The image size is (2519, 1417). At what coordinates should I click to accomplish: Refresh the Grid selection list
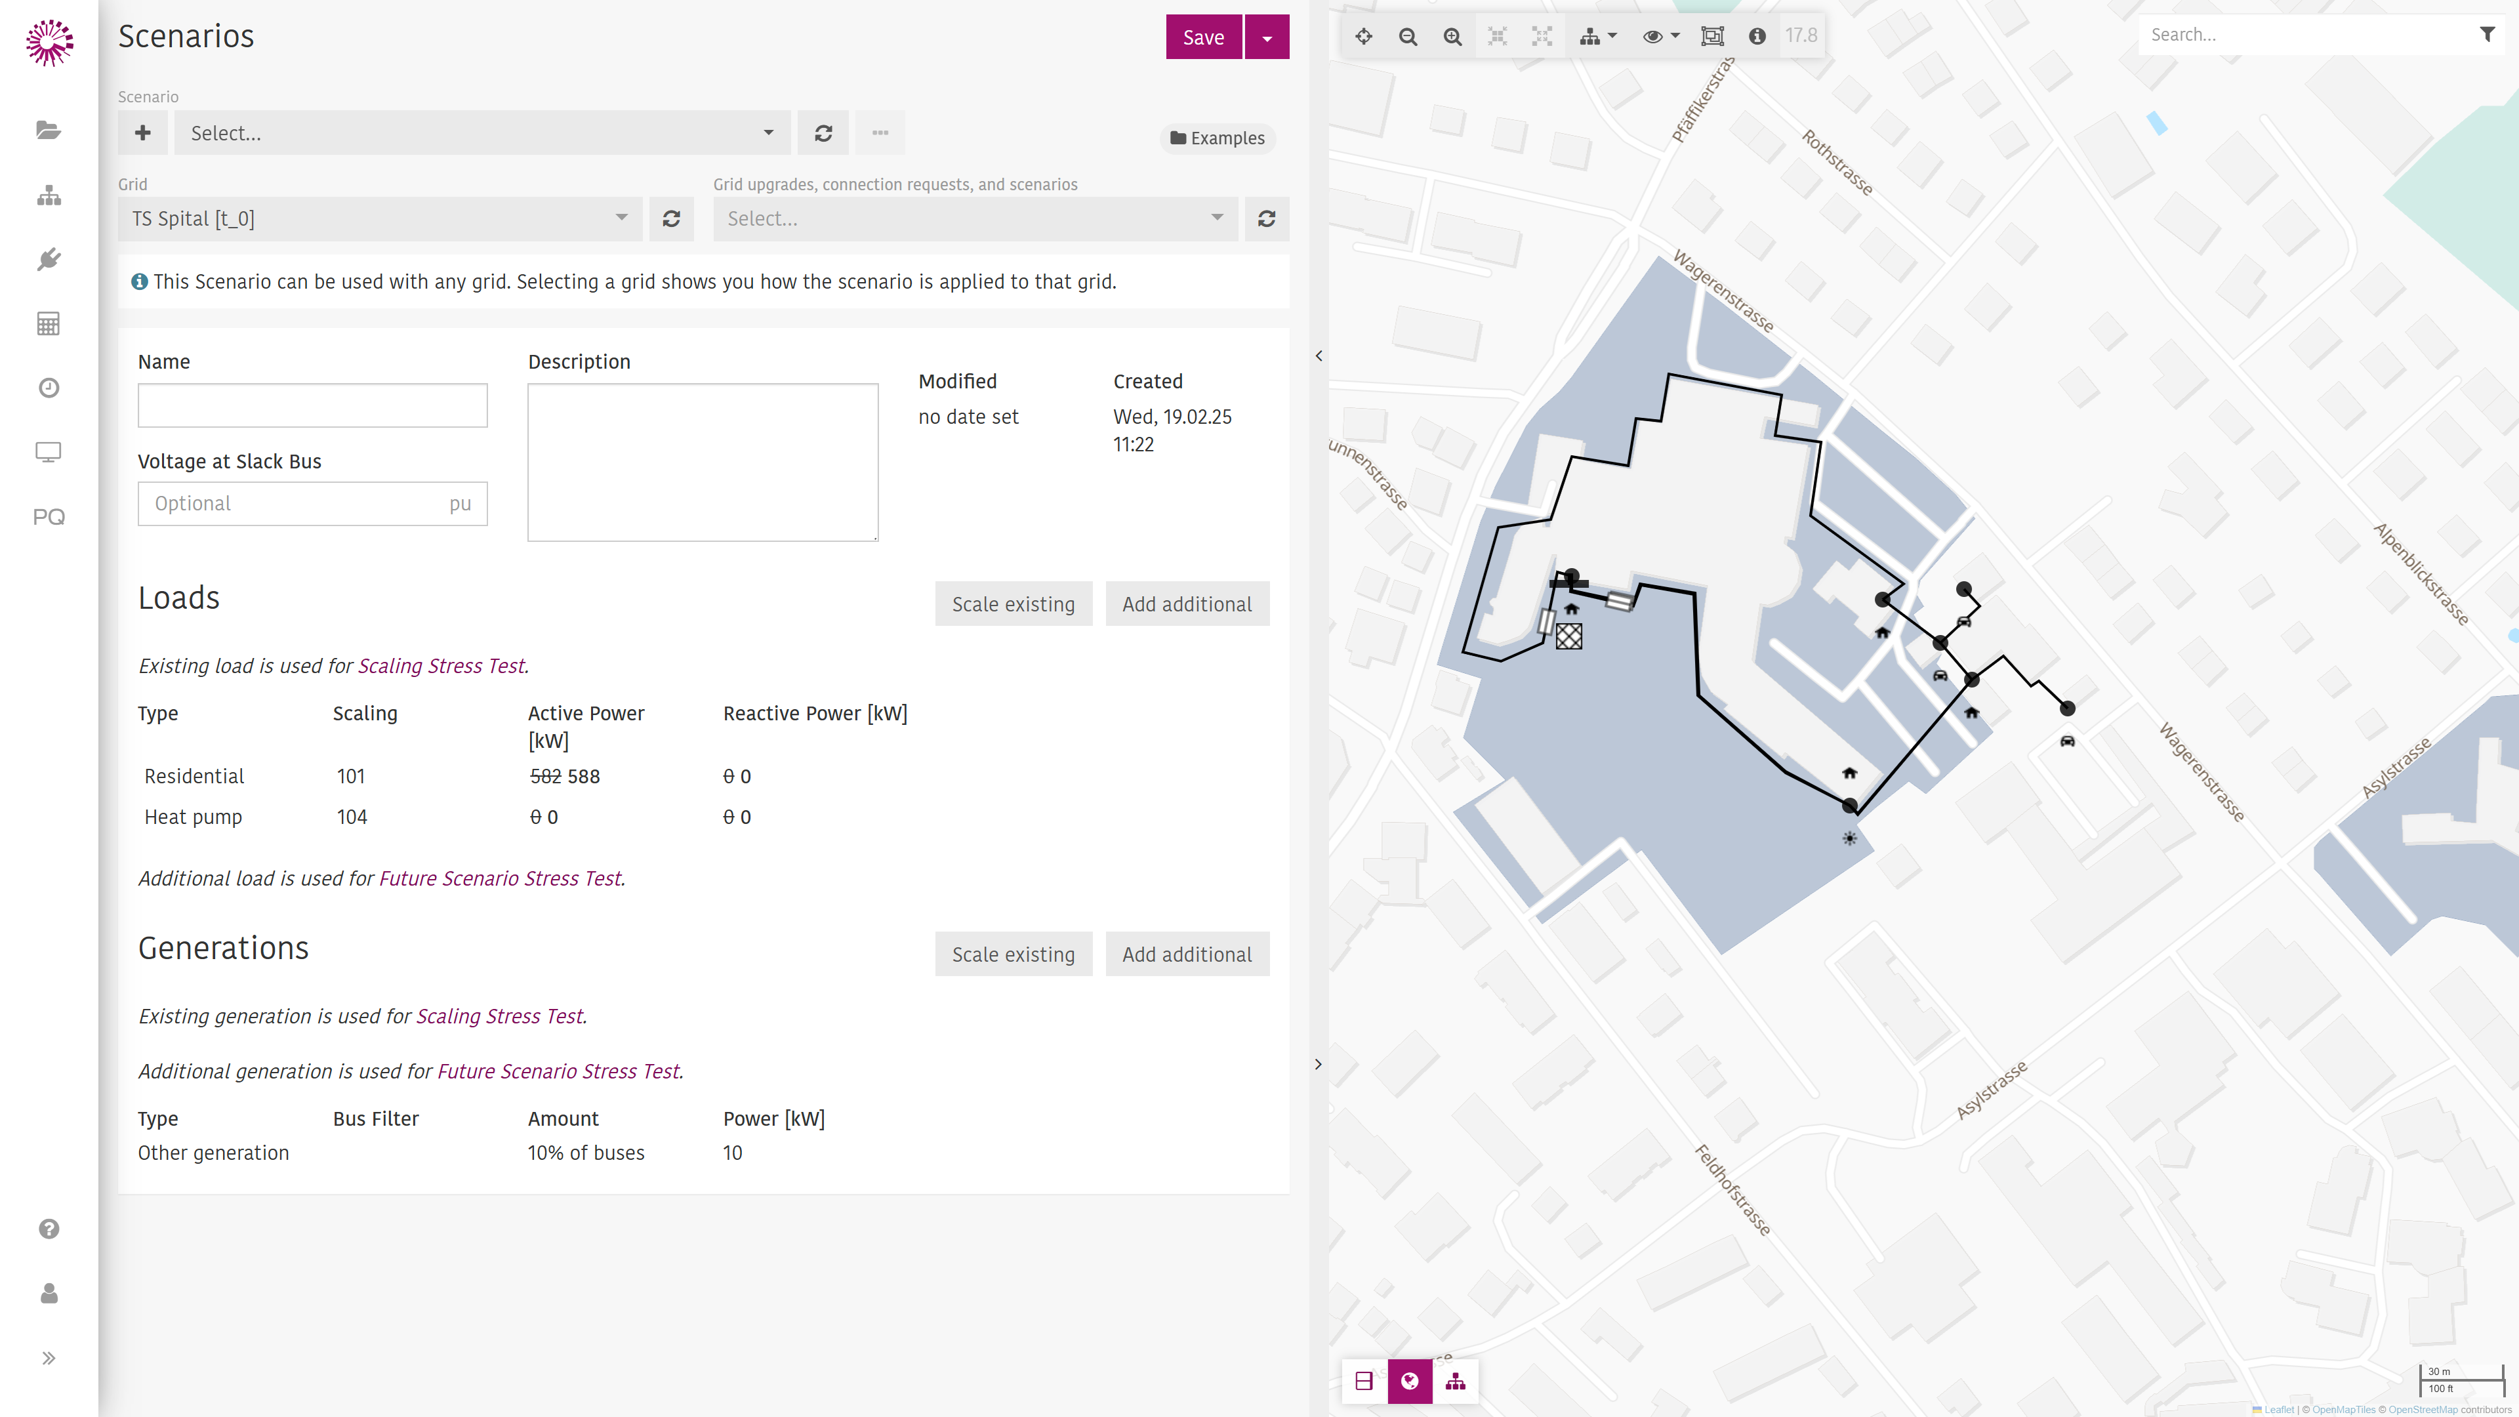[671, 219]
